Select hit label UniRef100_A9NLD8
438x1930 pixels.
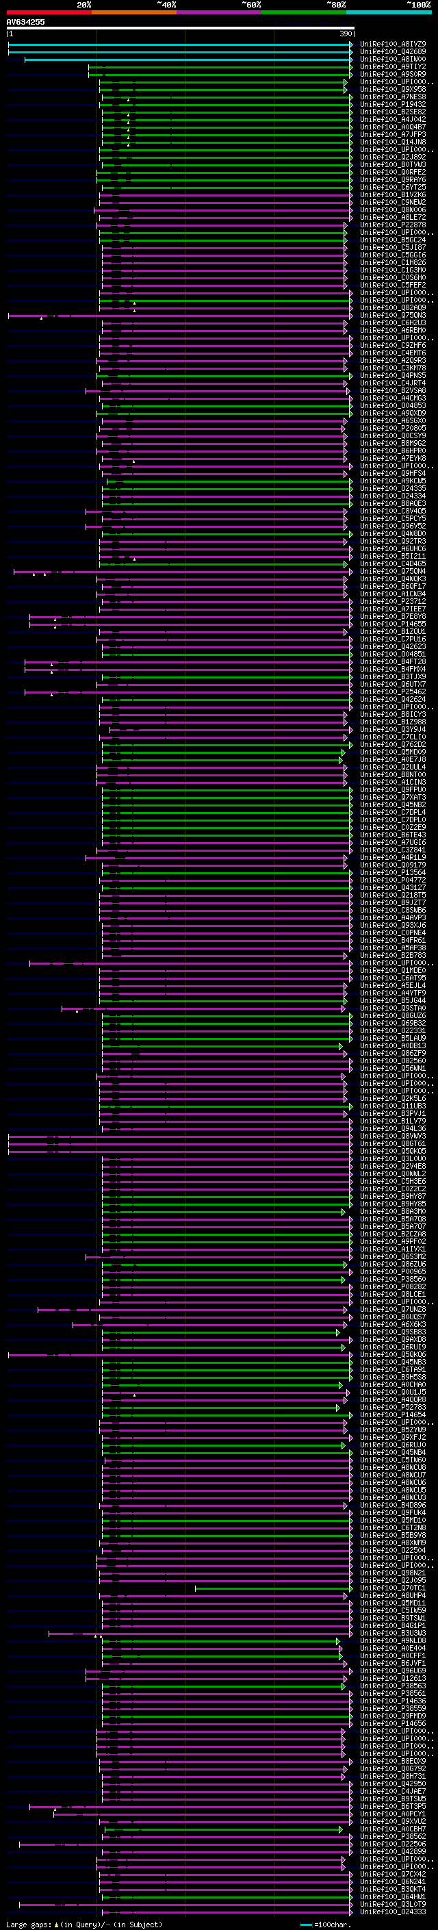393,1640
